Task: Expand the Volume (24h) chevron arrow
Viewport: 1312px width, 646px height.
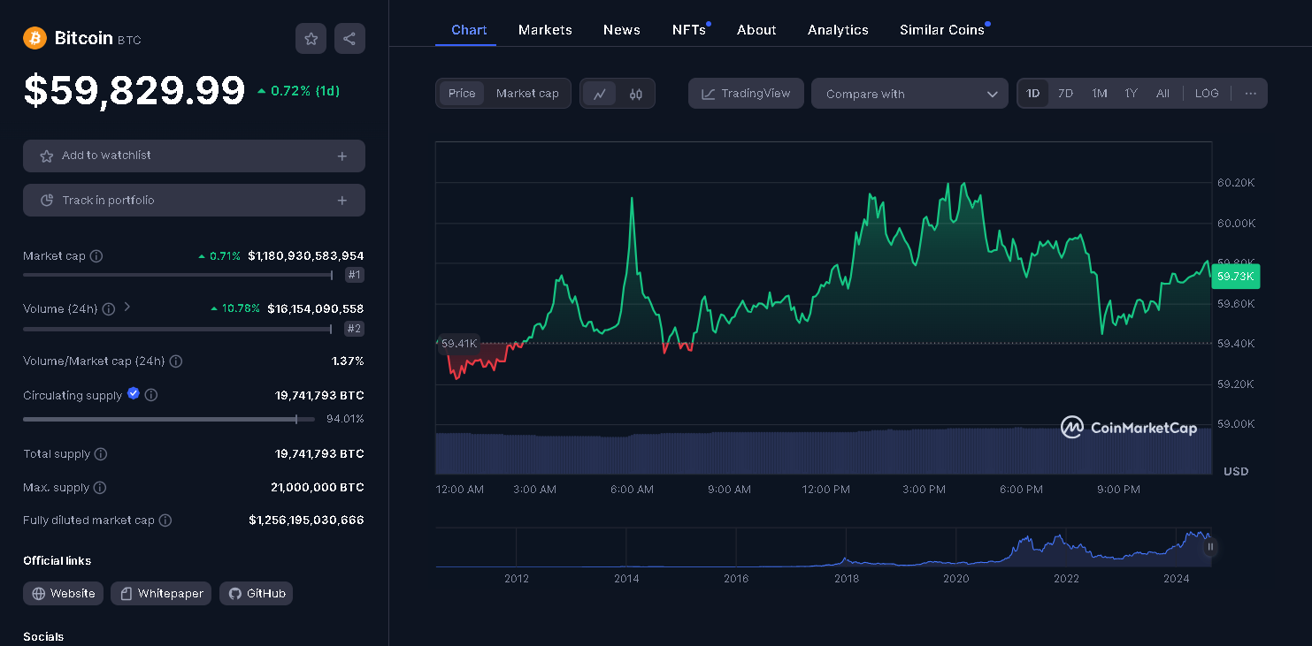Action: (x=127, y=307)
